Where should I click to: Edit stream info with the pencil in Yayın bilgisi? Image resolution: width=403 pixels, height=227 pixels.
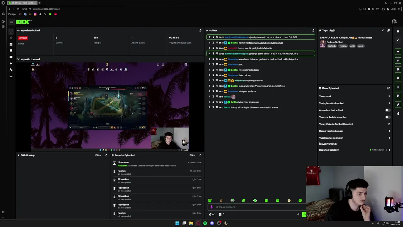383,30
